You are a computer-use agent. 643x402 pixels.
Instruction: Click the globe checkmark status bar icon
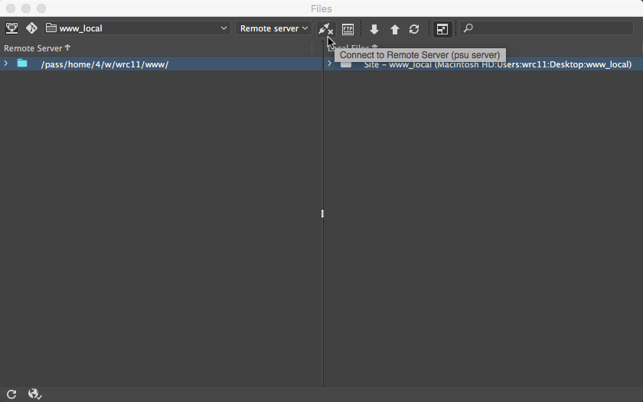[x=34, y=394]
